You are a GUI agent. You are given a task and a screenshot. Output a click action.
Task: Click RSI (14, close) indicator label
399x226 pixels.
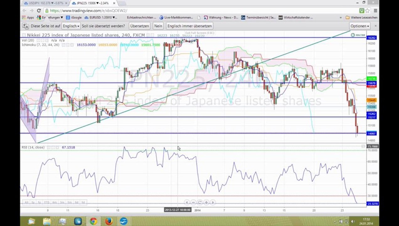coord(33,147)
